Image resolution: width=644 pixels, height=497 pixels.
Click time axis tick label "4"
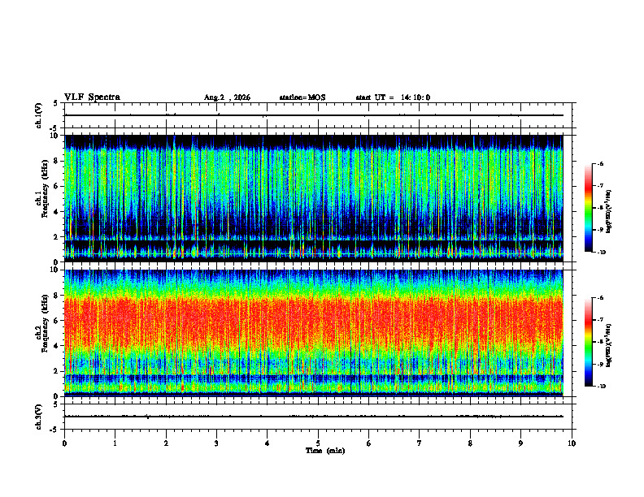coord(268,443)
